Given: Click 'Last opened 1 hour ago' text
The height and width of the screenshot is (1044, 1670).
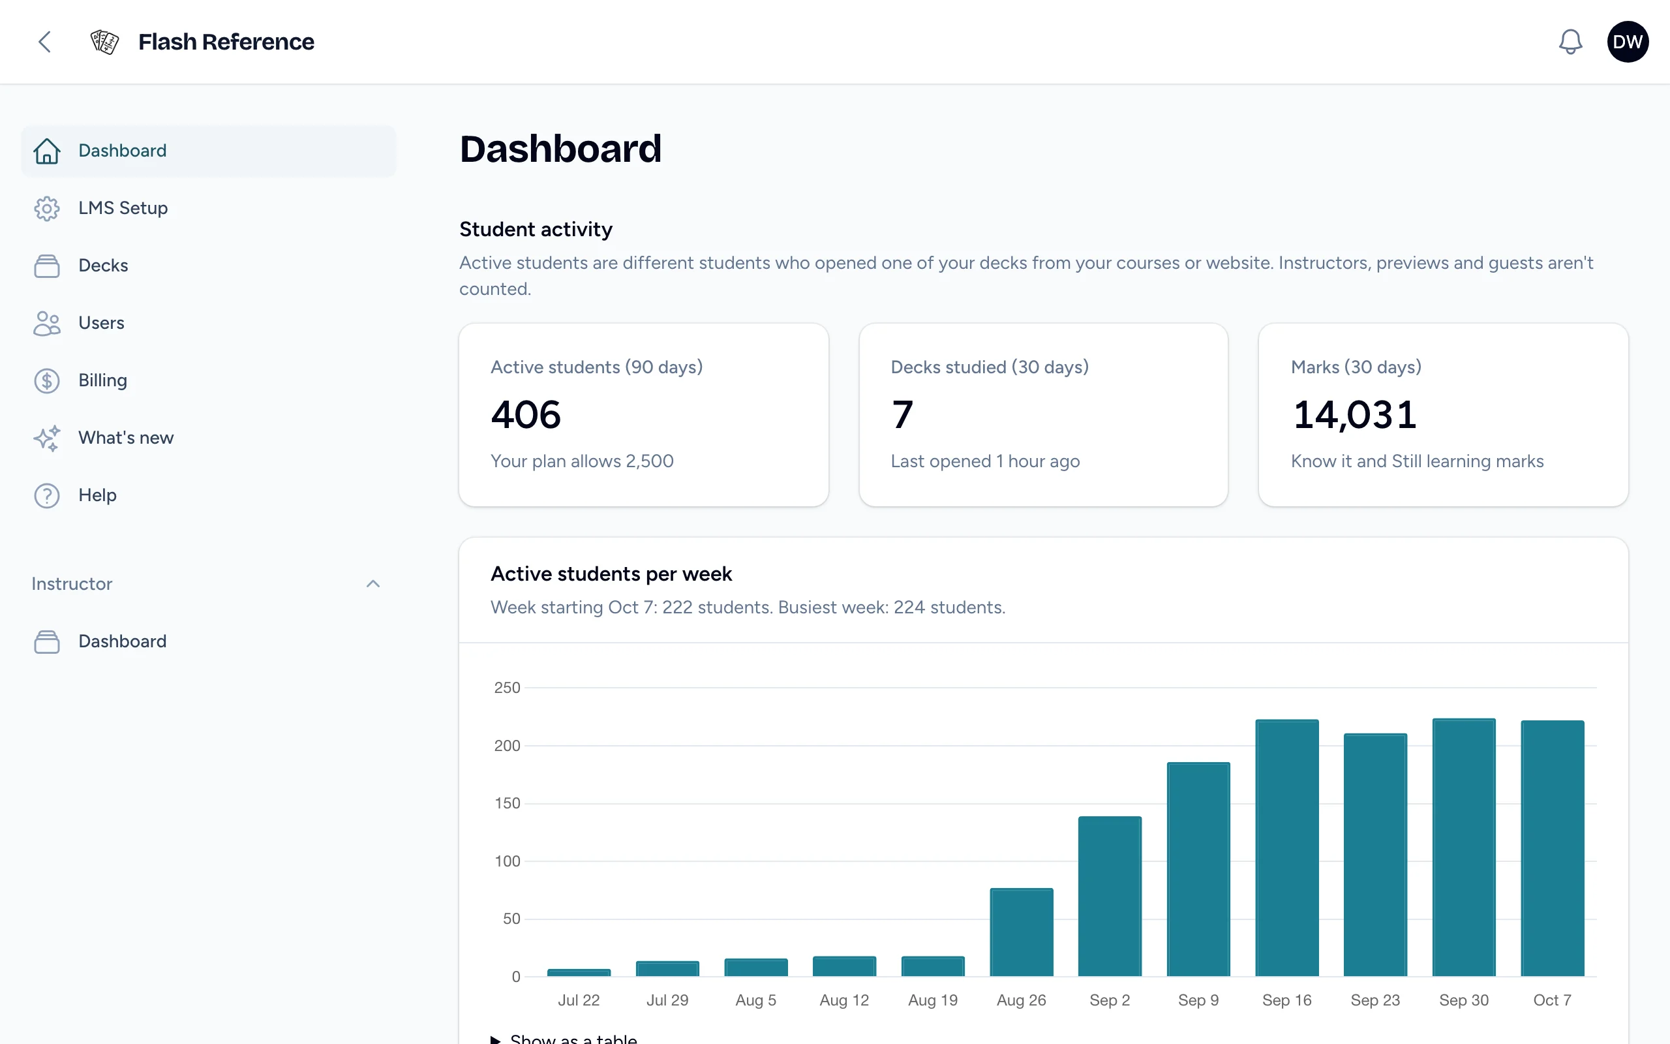Looking at the screenshot, I should (985, 461).
